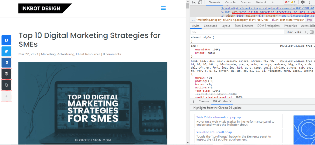315x145 pixels.
Task: Select the Layout sidebar tab
Action: (226, 26)
